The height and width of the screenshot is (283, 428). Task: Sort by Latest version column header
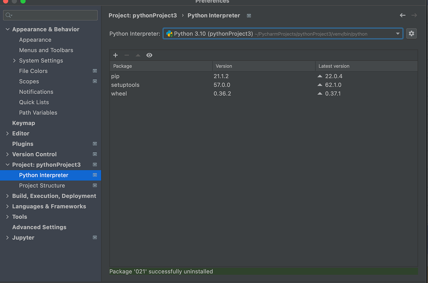click(367, 66)
